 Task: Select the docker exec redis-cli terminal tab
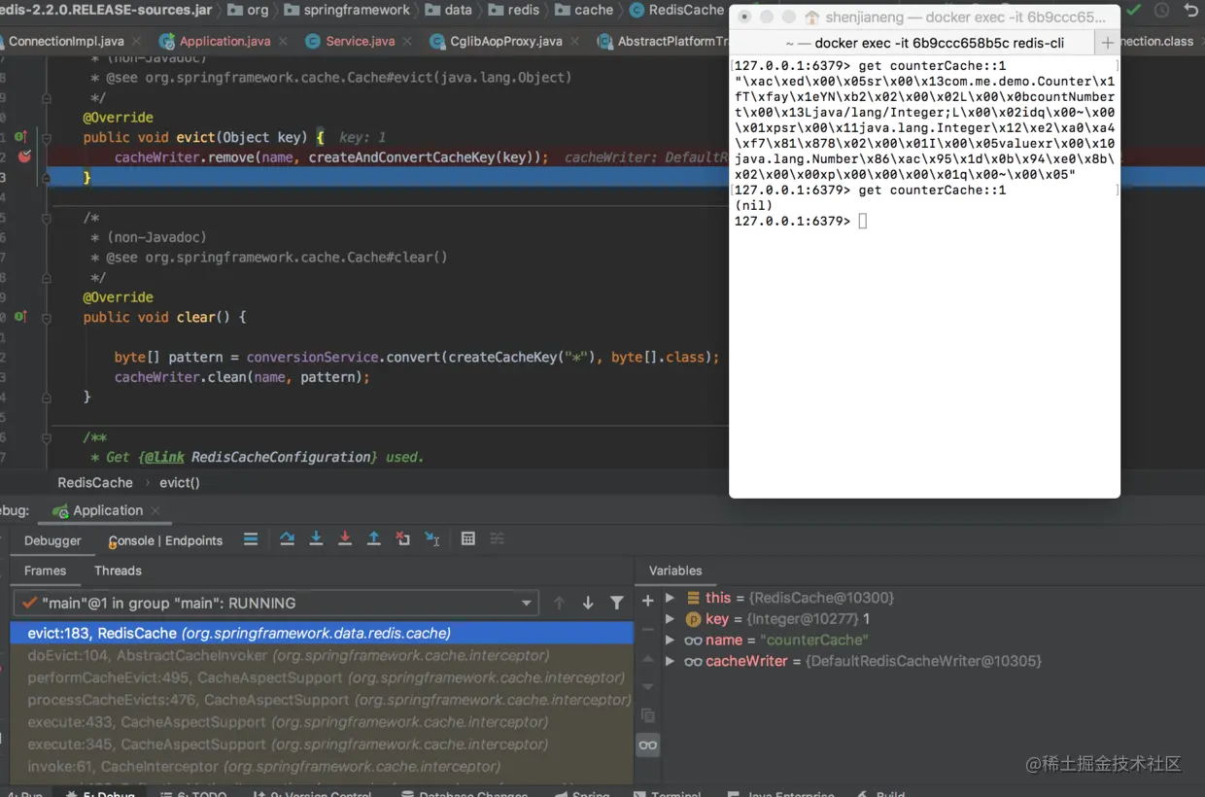pos(912,43)
